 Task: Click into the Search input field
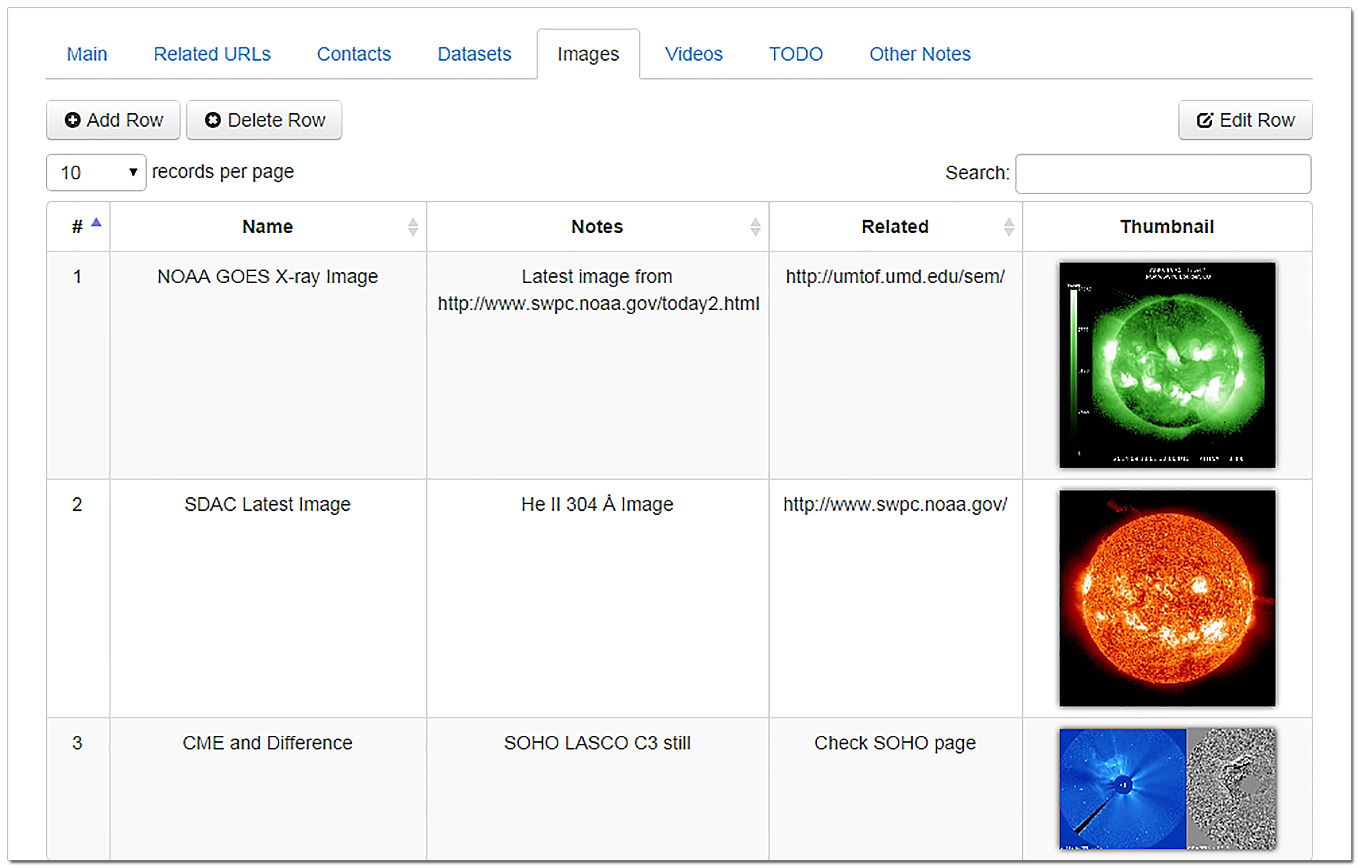pyautogui.click(x=1163, y=174)
